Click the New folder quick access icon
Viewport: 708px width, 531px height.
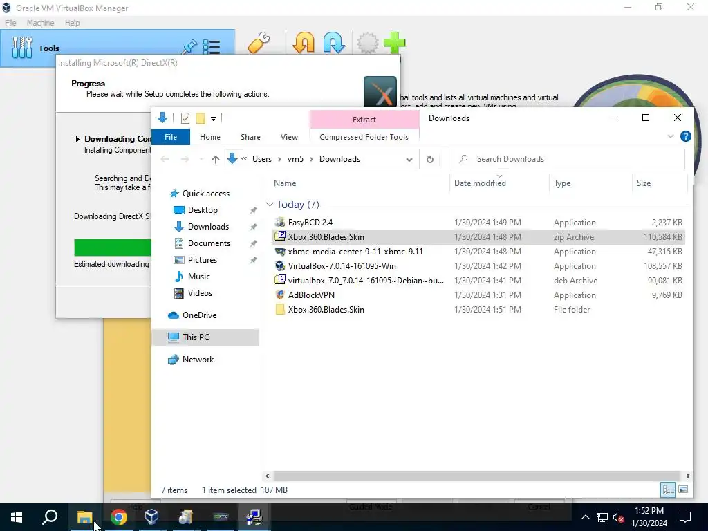point(201,118)
